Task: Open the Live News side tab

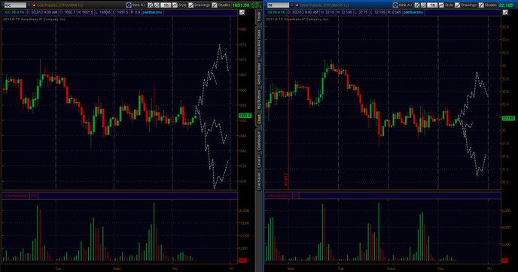Action: 259,181
